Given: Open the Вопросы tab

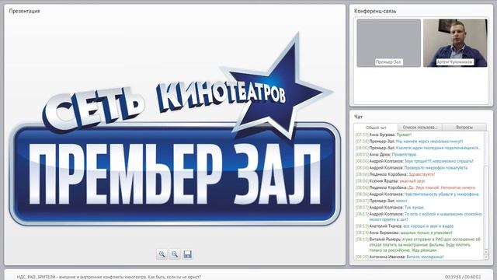Looking at the screenshot, I should point(464,128).
